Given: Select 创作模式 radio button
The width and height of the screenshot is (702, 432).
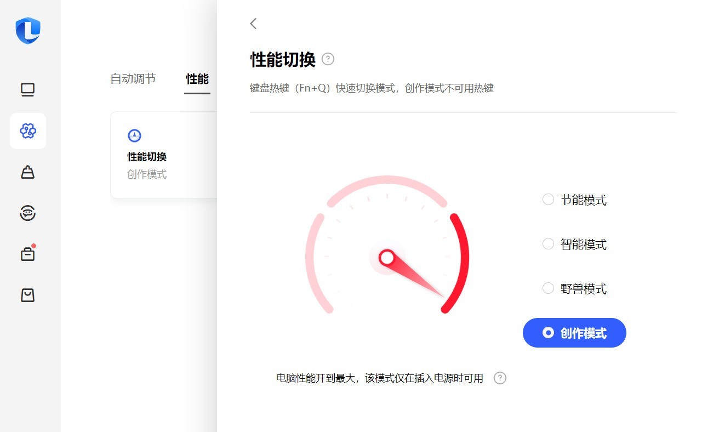Looking at the screenshot, I should 574,333.
